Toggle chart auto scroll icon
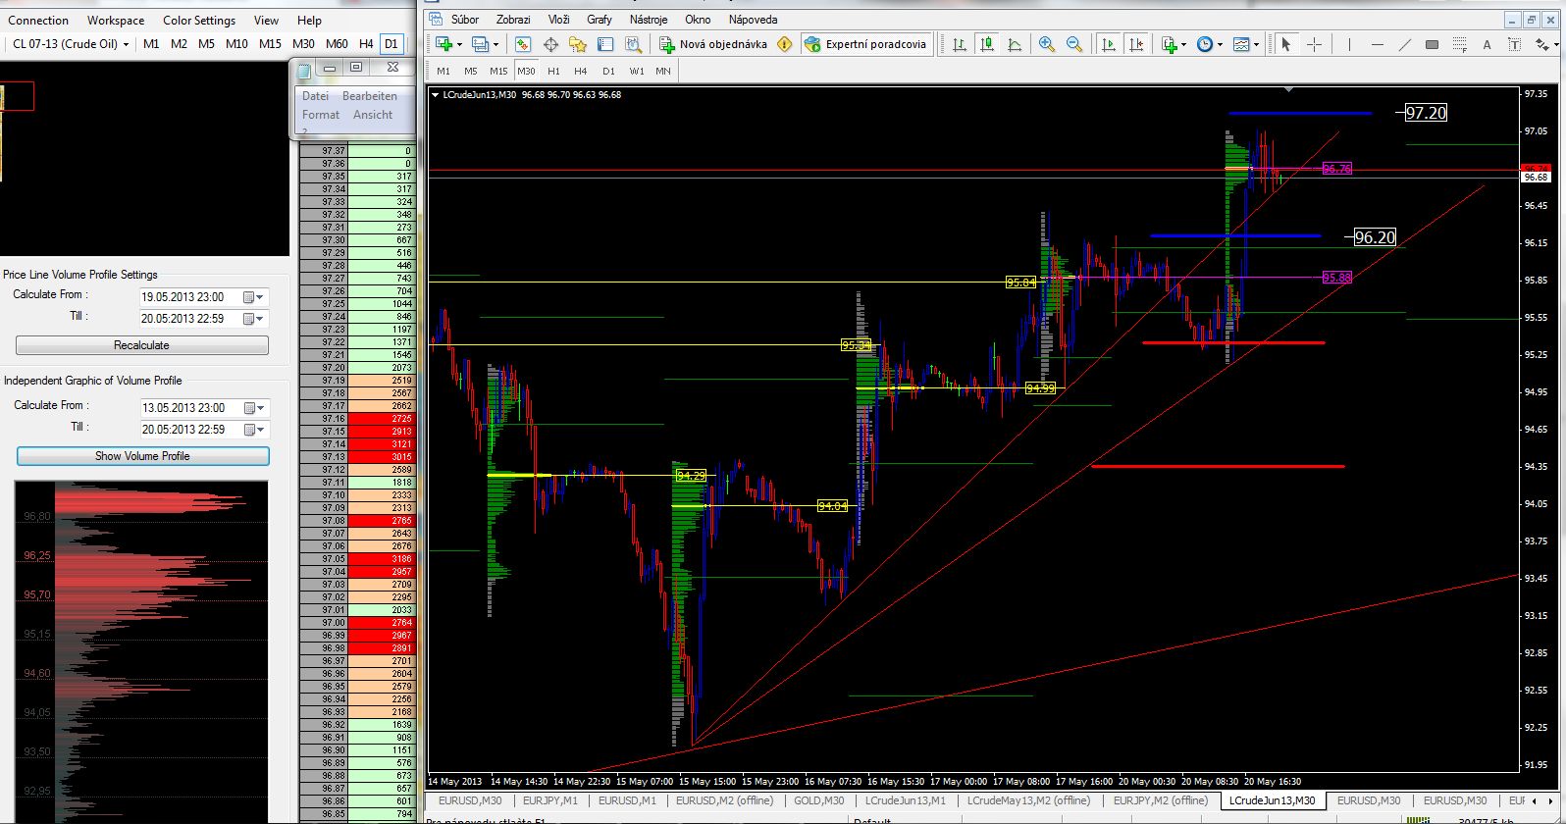Screen dimensions: 1566x824 click(1109, 44)
